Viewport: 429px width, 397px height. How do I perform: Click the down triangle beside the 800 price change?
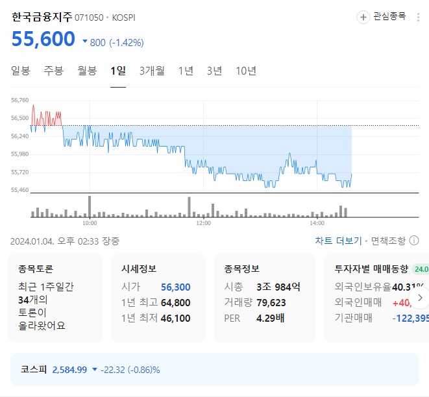pyautogui.click(x=85, y=42)
